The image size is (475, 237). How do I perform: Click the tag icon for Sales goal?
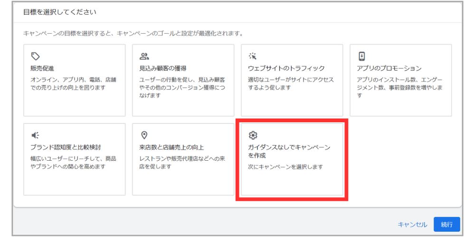tap(35, 56)
